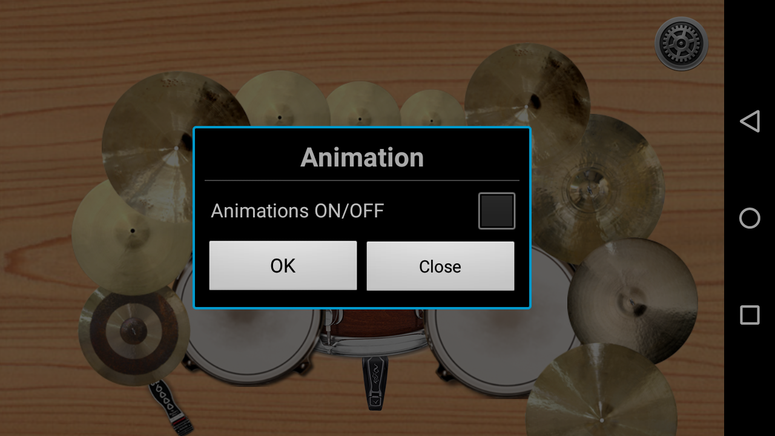Open the settings gear icon
This screenshot has width=775, height=436.
[681, 44]
